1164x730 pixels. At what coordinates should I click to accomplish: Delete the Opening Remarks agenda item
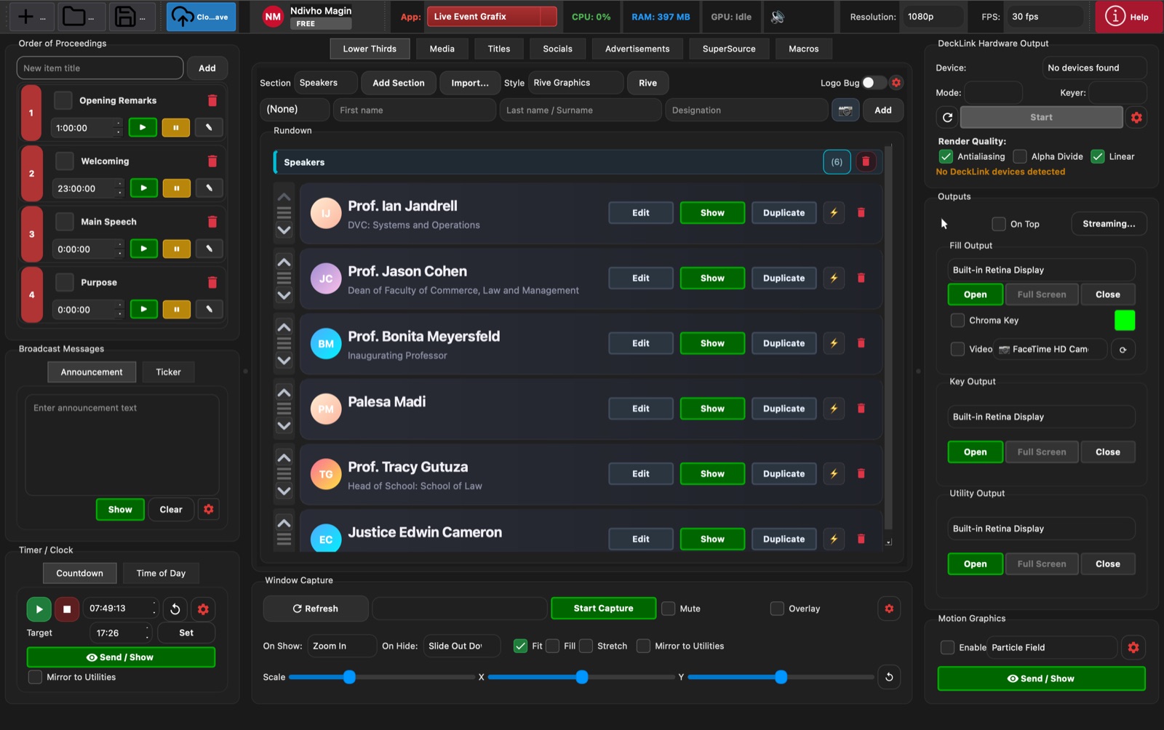pyautogui.click(x=212, y=100)
